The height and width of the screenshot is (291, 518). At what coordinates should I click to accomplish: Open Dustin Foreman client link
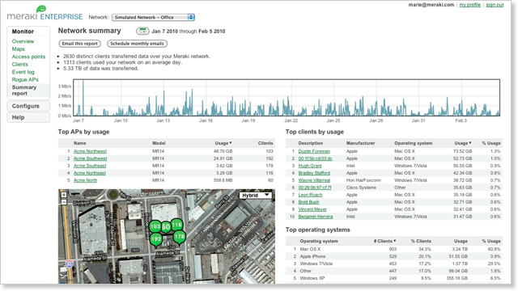(x=314, y=151)
